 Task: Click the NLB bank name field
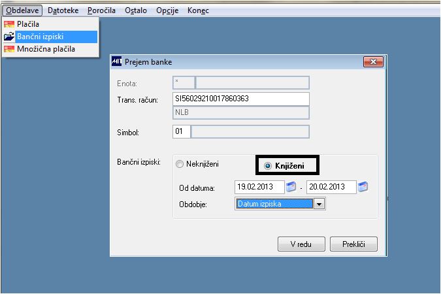point(240,112)
